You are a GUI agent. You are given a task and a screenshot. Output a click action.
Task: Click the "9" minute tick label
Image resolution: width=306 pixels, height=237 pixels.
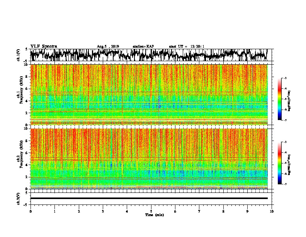click(247, 211)
